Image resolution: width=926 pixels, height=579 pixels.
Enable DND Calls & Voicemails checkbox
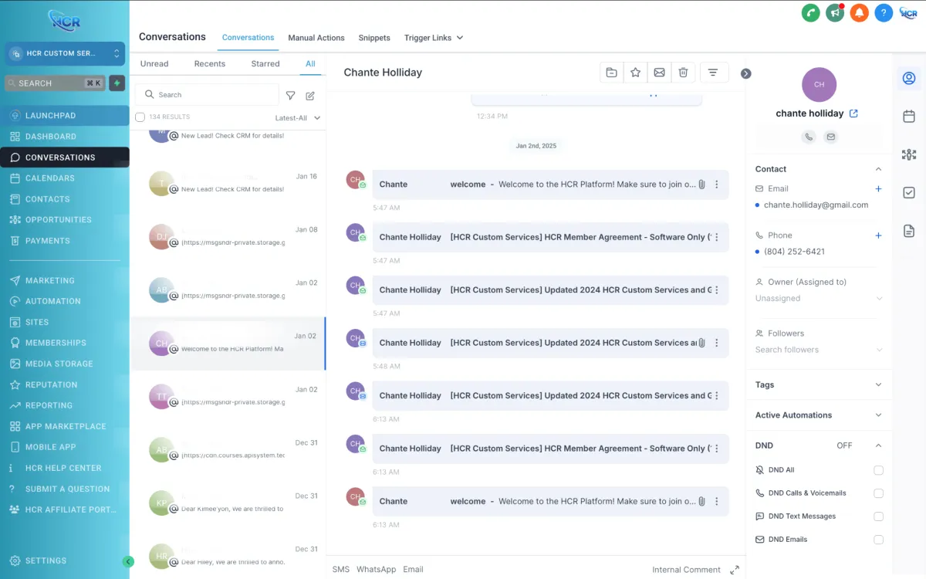[878, 493]
